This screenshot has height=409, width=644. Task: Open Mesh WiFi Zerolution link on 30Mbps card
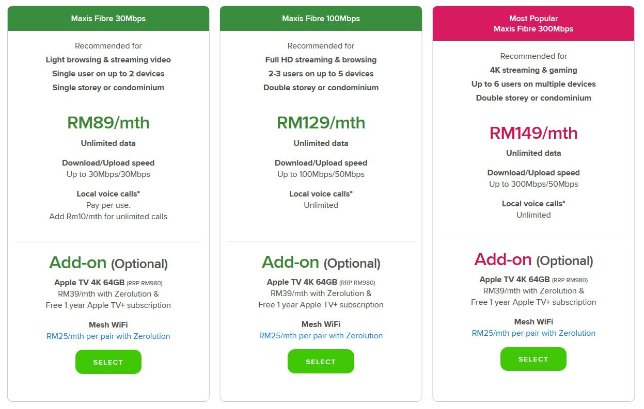tap(108, 336)
